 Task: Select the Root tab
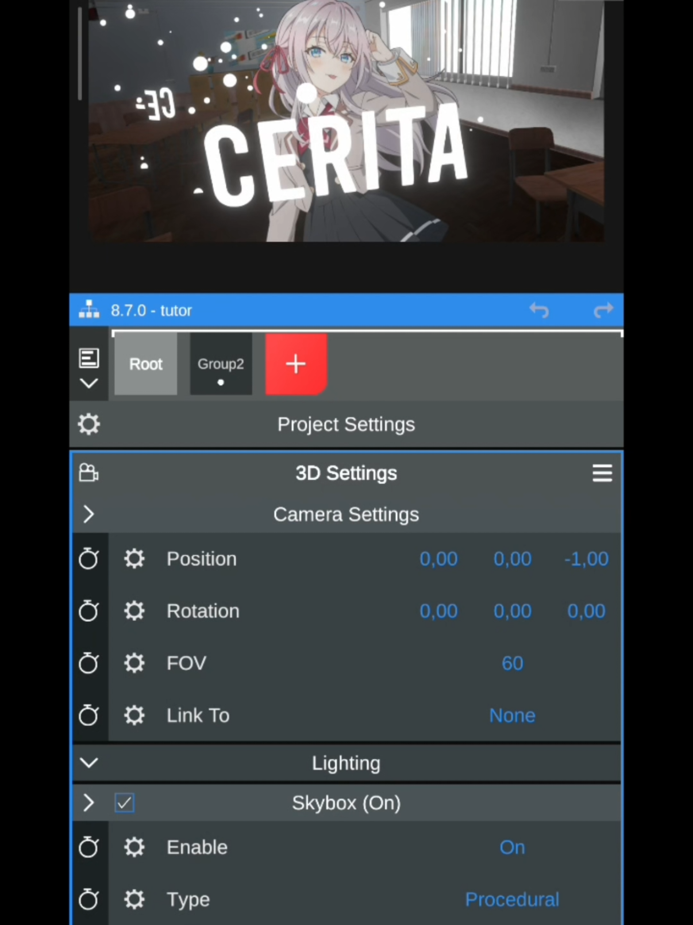(146, 364)
